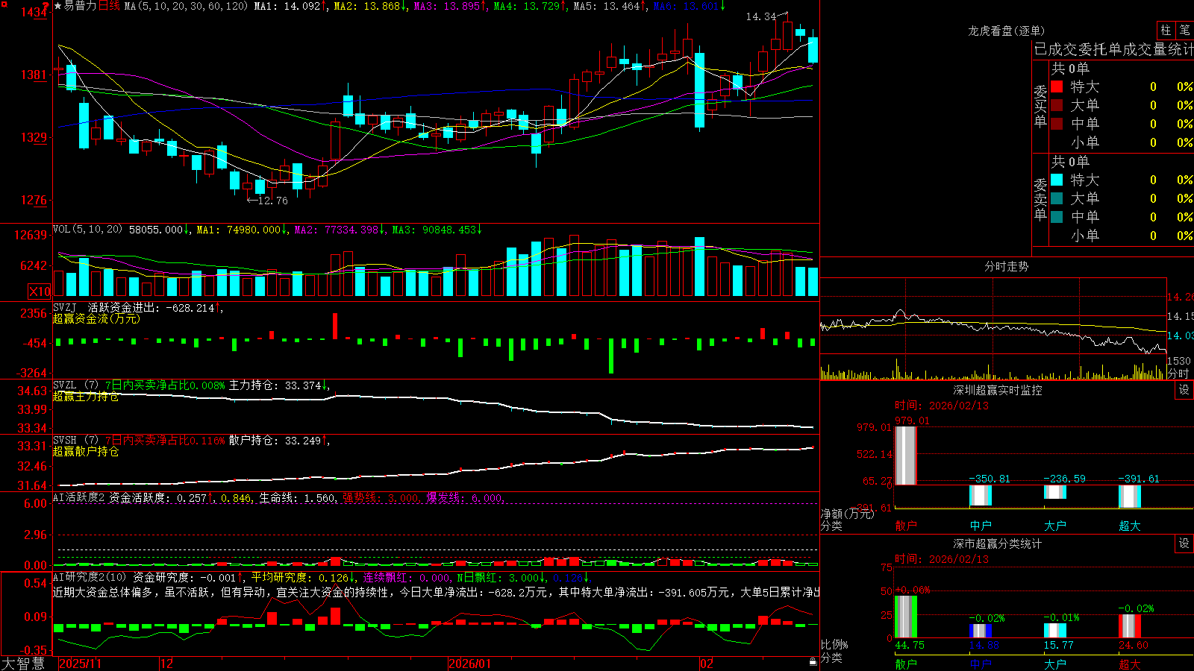
Task: Click the 易普力 stock name
Action: click(x=80, y=6)
